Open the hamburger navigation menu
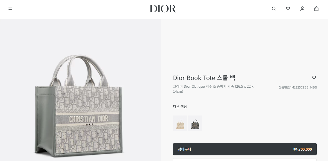Screen dimensions: 328x161 click(x=10, y=8)
